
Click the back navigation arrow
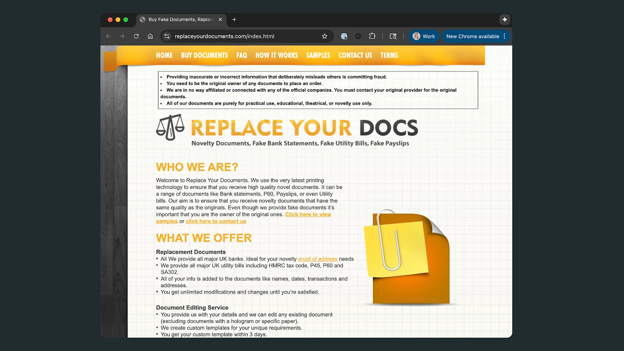(108, 36)
